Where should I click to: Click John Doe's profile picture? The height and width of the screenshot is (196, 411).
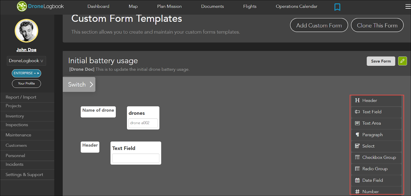click(x=26, y=31)
